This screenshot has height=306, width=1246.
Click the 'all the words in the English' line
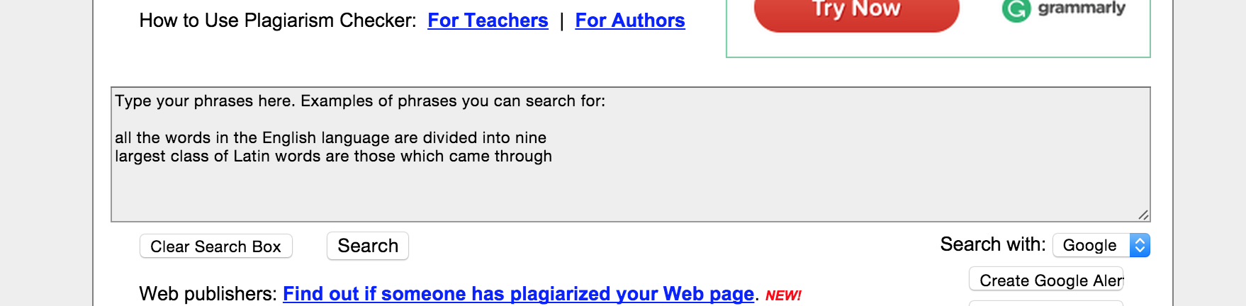pos(330,137)
